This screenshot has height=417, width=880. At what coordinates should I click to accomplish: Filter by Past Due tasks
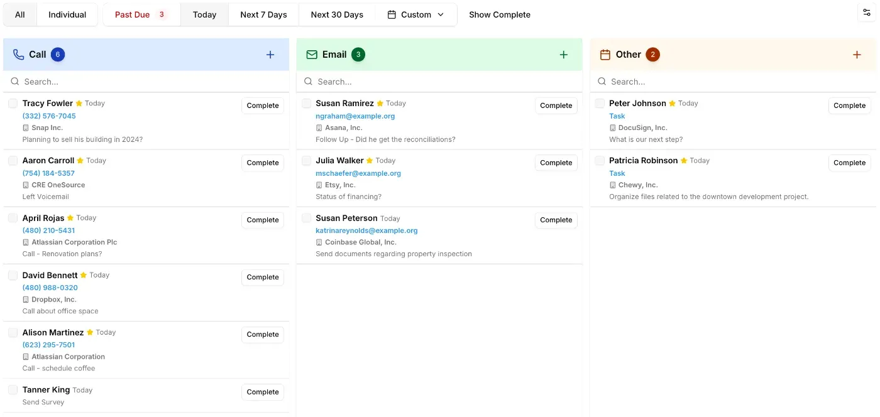141,14
